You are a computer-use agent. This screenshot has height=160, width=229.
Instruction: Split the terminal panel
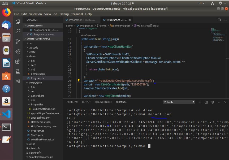206,102
